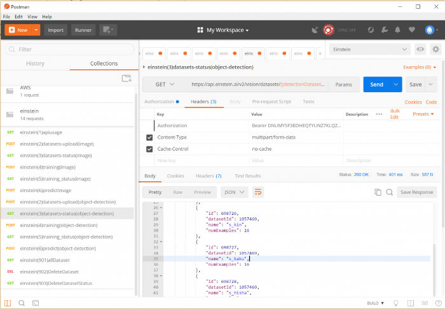
Task: Switch to response Cookies tab
Action: pos(175,176)
